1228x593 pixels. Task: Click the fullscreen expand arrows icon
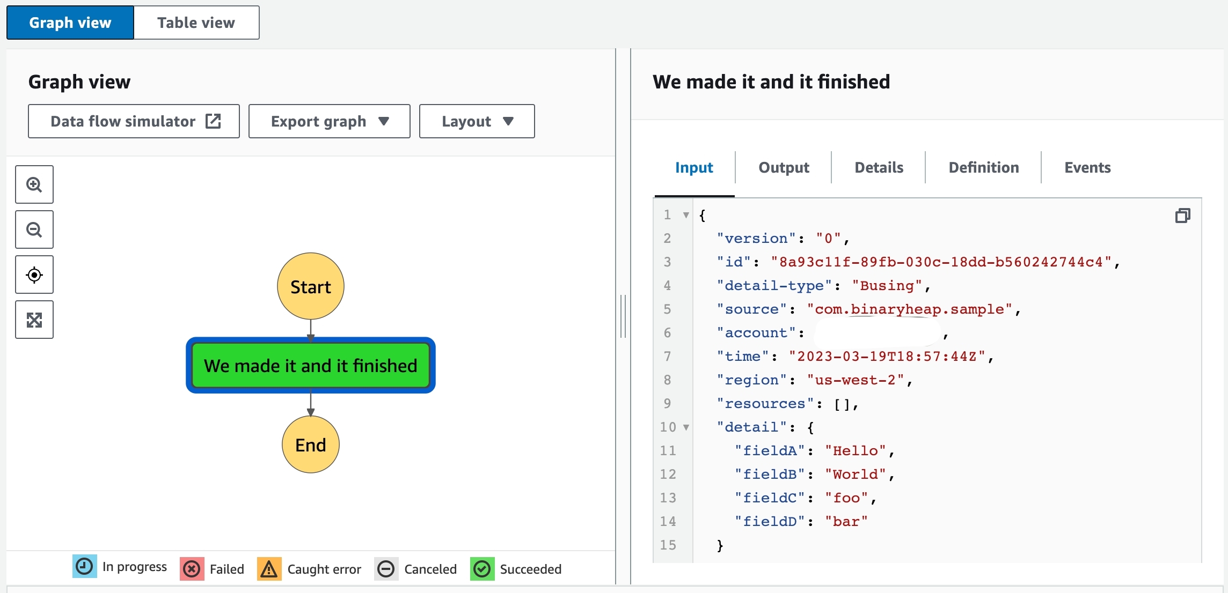point(34,320)
